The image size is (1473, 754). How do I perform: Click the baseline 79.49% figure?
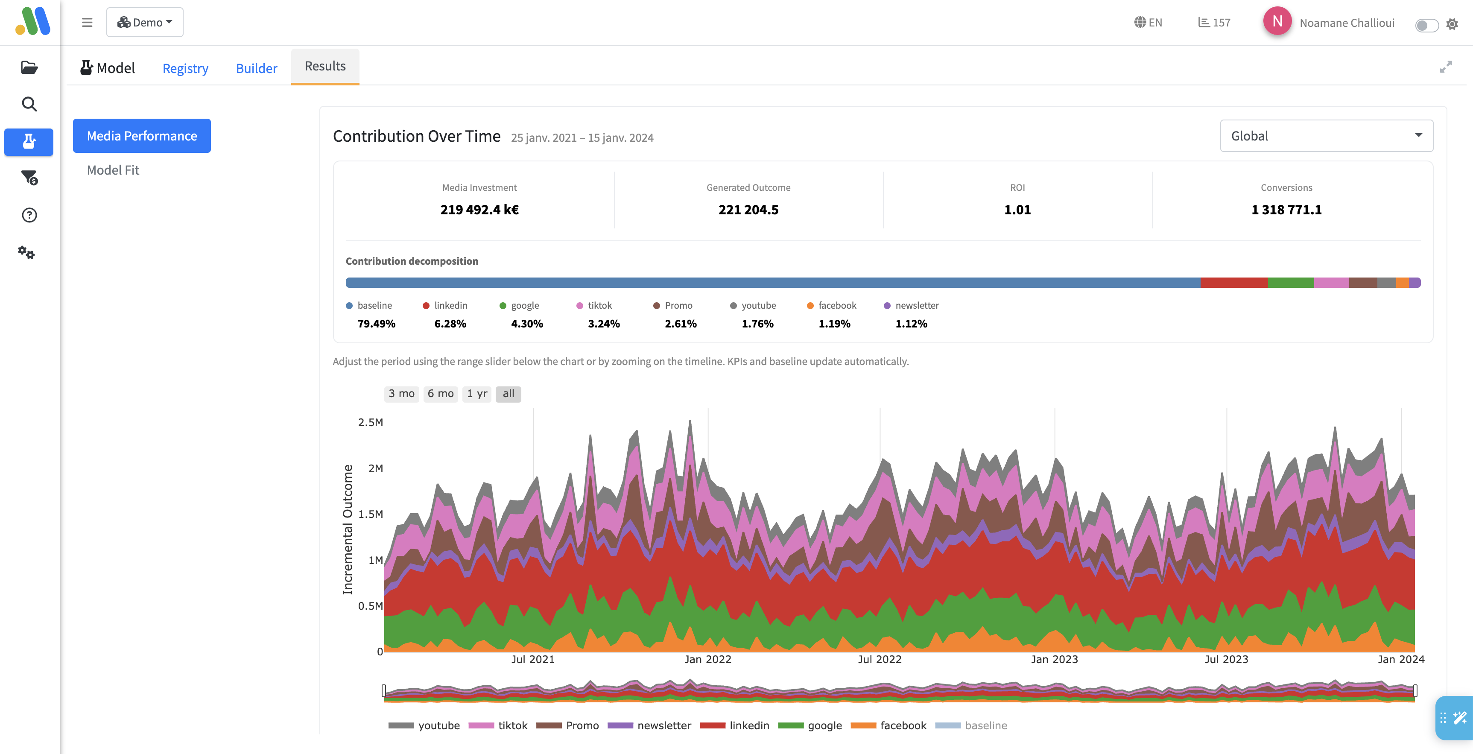(376, 324)
